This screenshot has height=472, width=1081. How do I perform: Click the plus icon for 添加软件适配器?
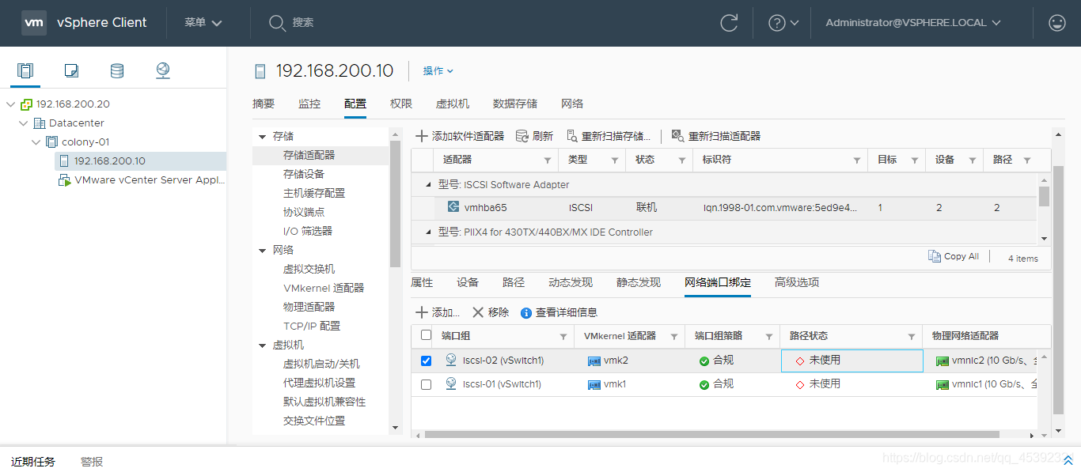[422, 136]
